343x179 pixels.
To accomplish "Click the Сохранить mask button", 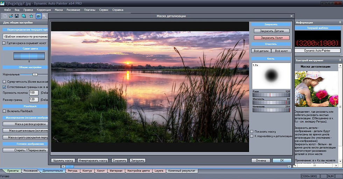I will tap(119, 160).
